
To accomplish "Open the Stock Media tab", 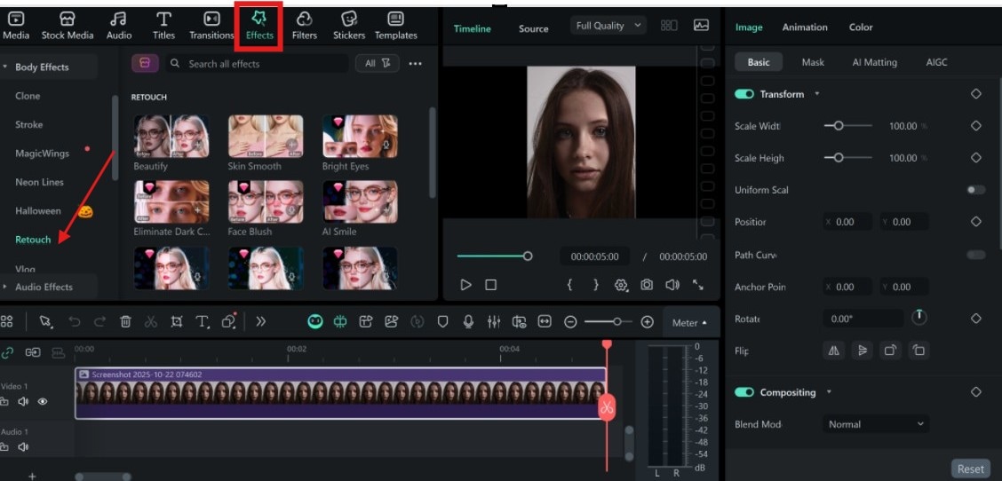I will pos(68,27).
